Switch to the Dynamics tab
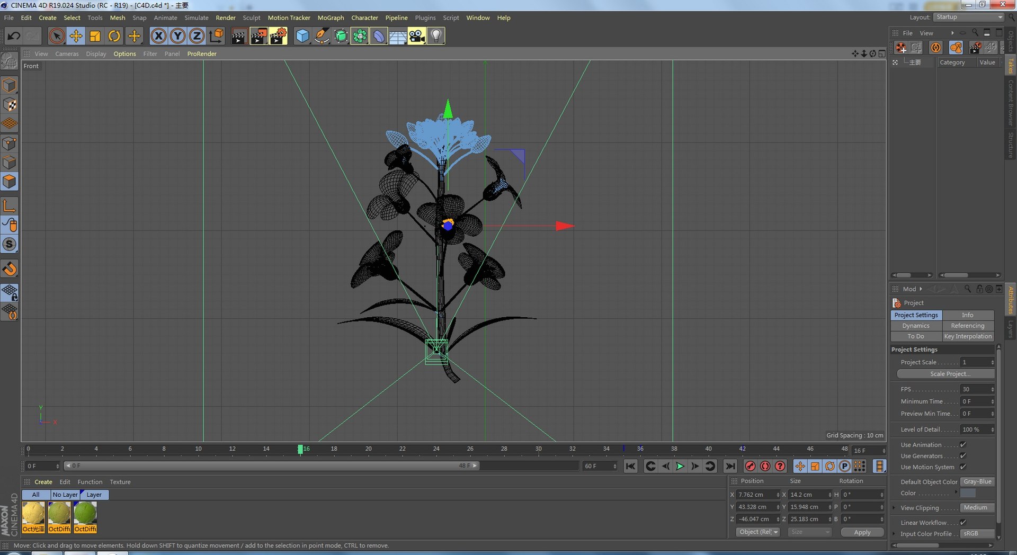 (916, 326)
